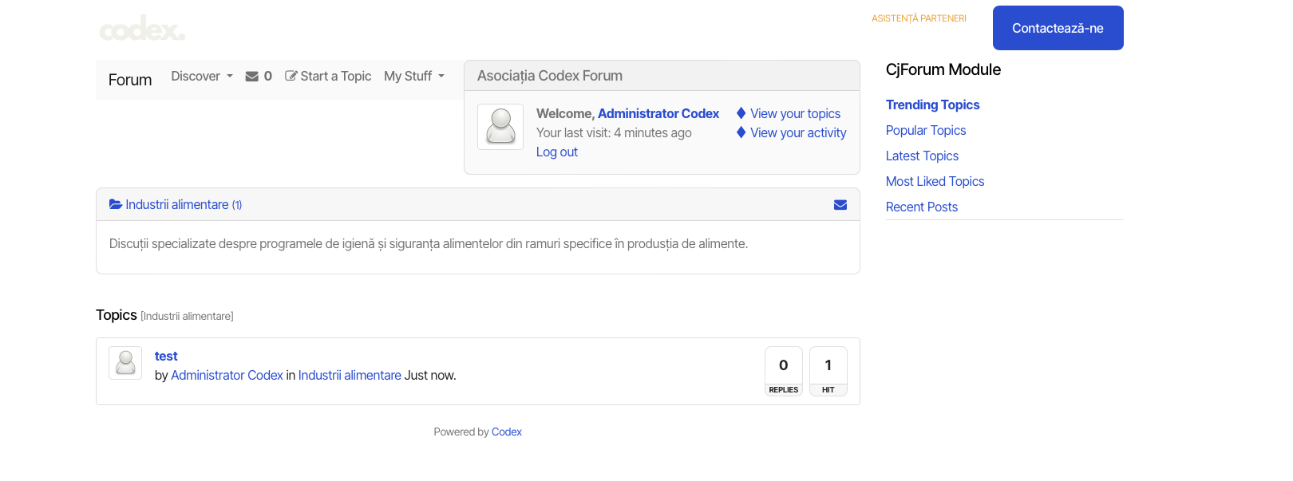Click the Codex logo in the header
The image size is (1293, 481).
[x=142, y=30]
